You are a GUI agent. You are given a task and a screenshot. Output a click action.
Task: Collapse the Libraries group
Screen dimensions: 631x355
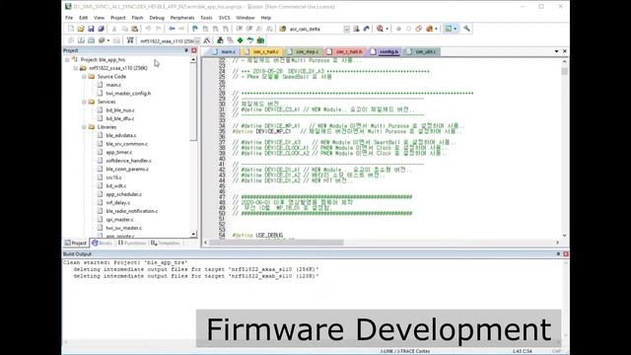point(84,127)
